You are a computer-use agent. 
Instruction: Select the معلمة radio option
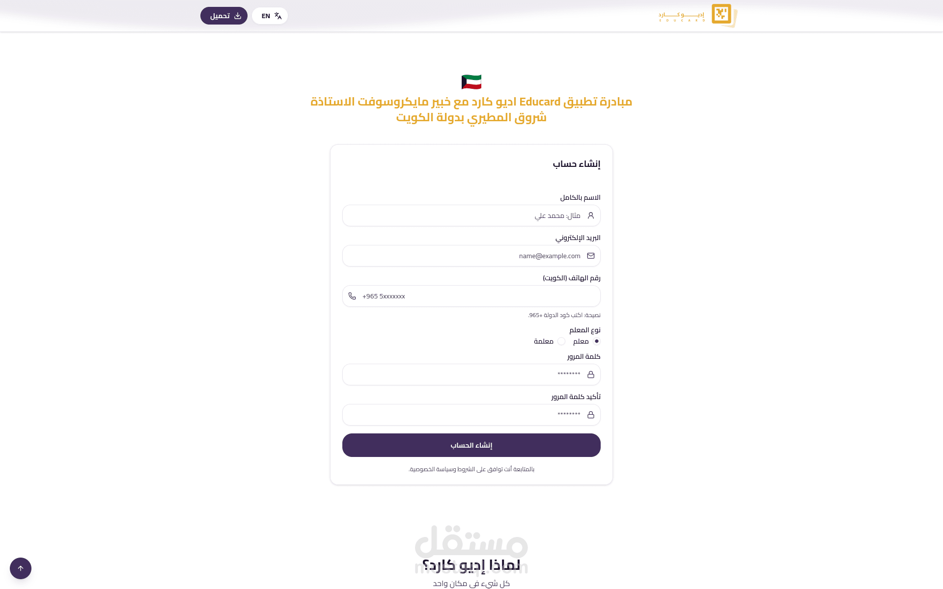(561, 341)
